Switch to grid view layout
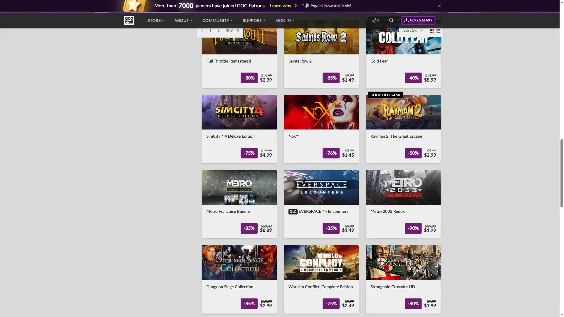Viewport: 564px width, 317px height. (432, 31)
